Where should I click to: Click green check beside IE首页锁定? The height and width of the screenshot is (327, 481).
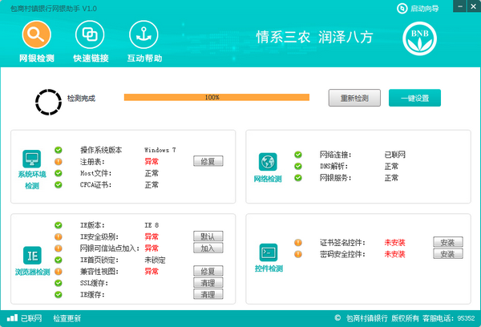[x=59, y=260]
